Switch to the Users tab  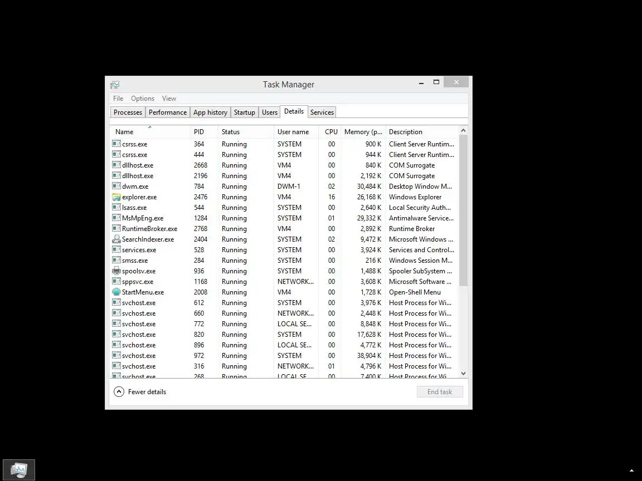point(269,112)
